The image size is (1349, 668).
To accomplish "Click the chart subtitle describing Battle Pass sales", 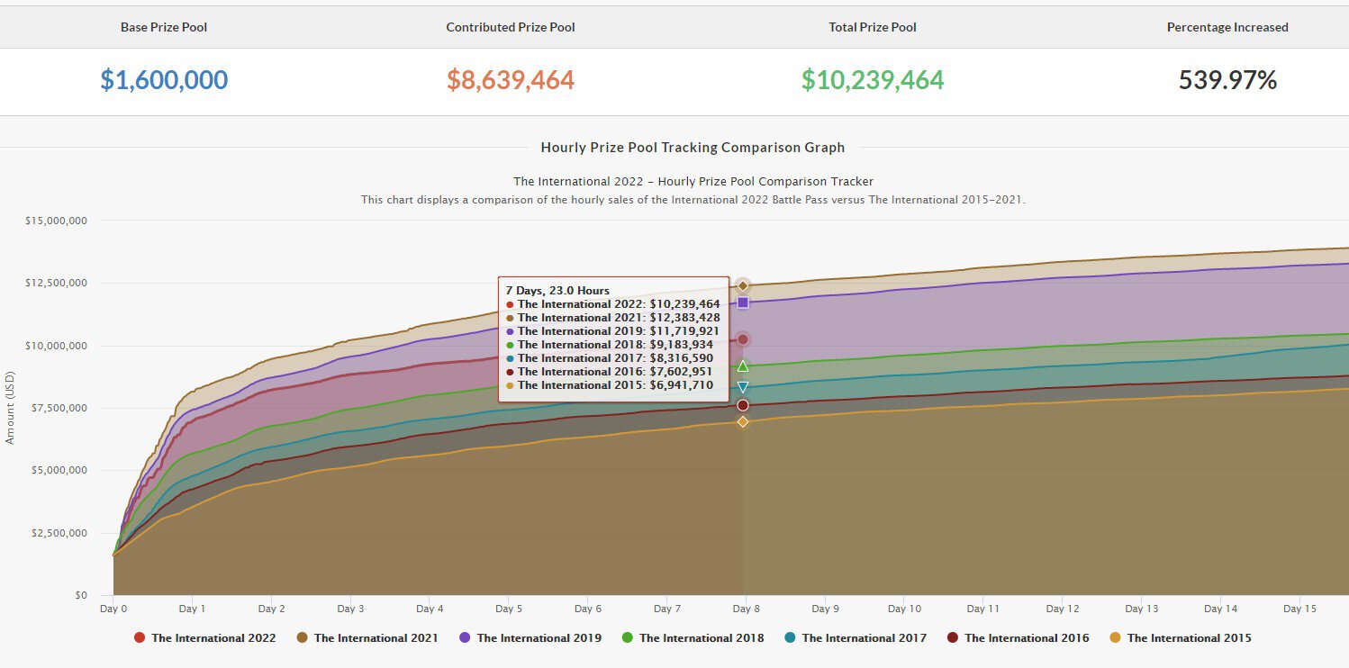I will [693, 199].
